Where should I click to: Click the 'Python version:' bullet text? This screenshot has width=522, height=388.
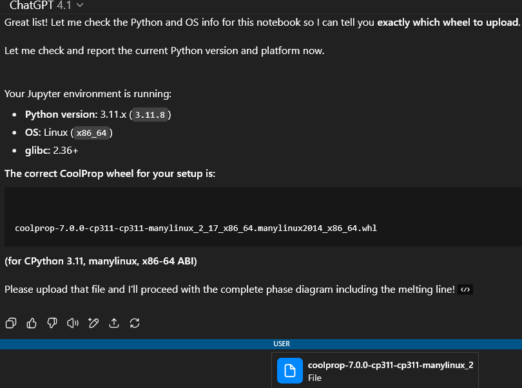pyautogui.click(x=61, y=115)
